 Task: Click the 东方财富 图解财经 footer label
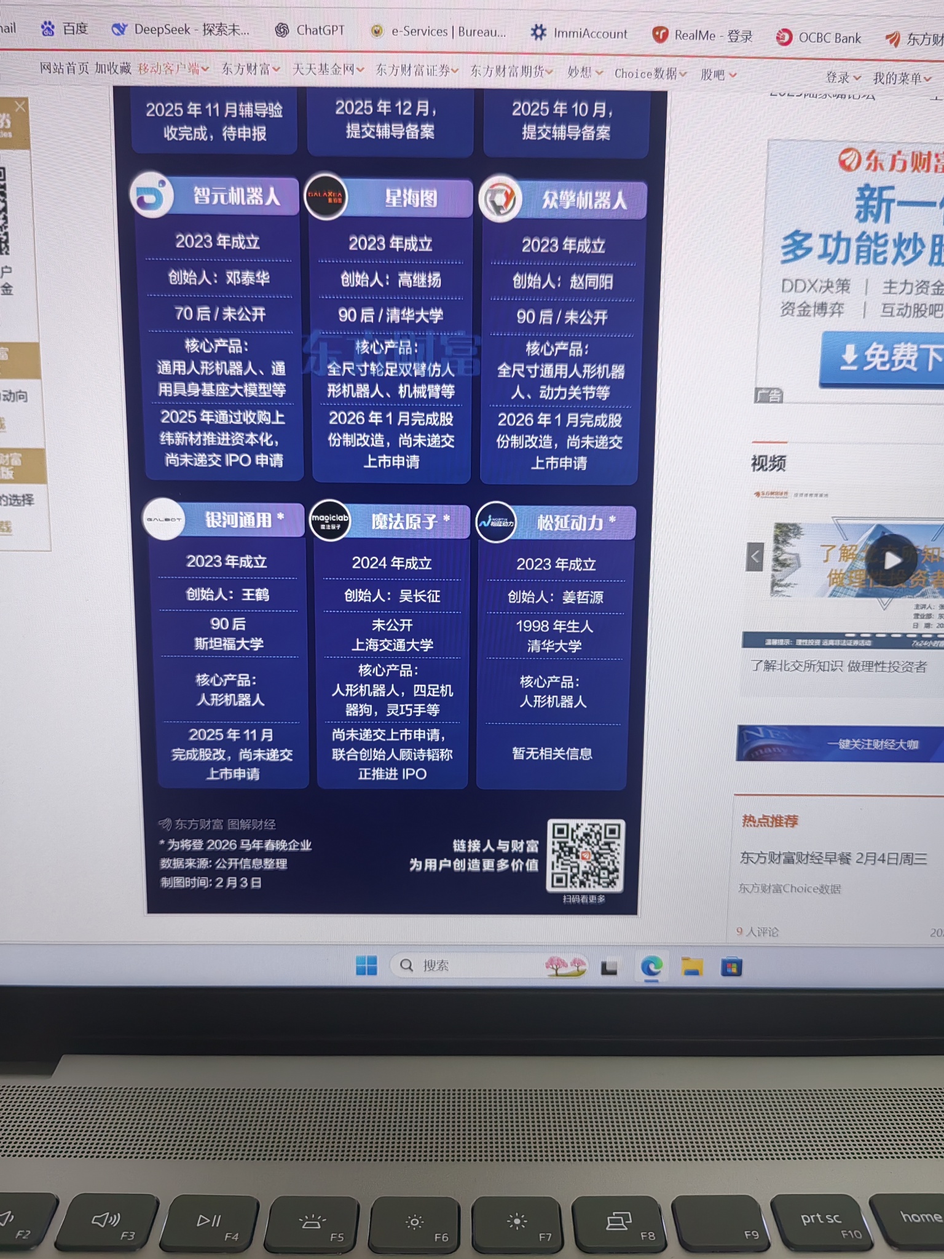pyautogui.click(x=218, y=824)
